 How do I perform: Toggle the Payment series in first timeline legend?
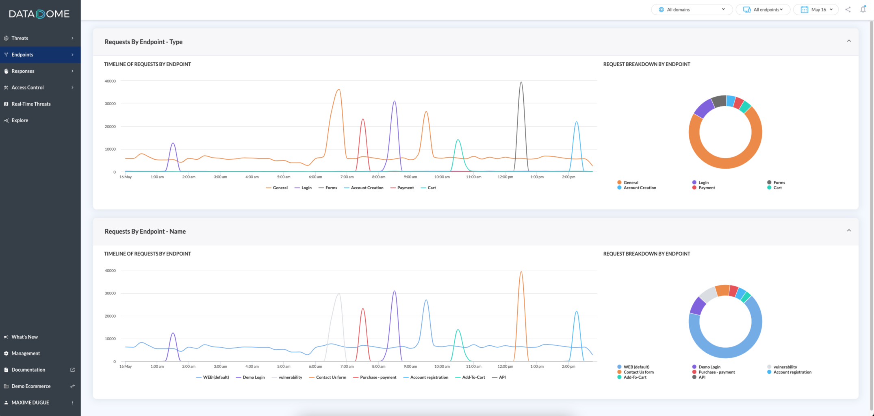point(402,188)
